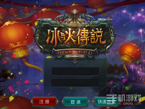Click the goblet ornament atop the logo
The width and height of the screenshot is (145, 109).
click(x=74, y=16)
